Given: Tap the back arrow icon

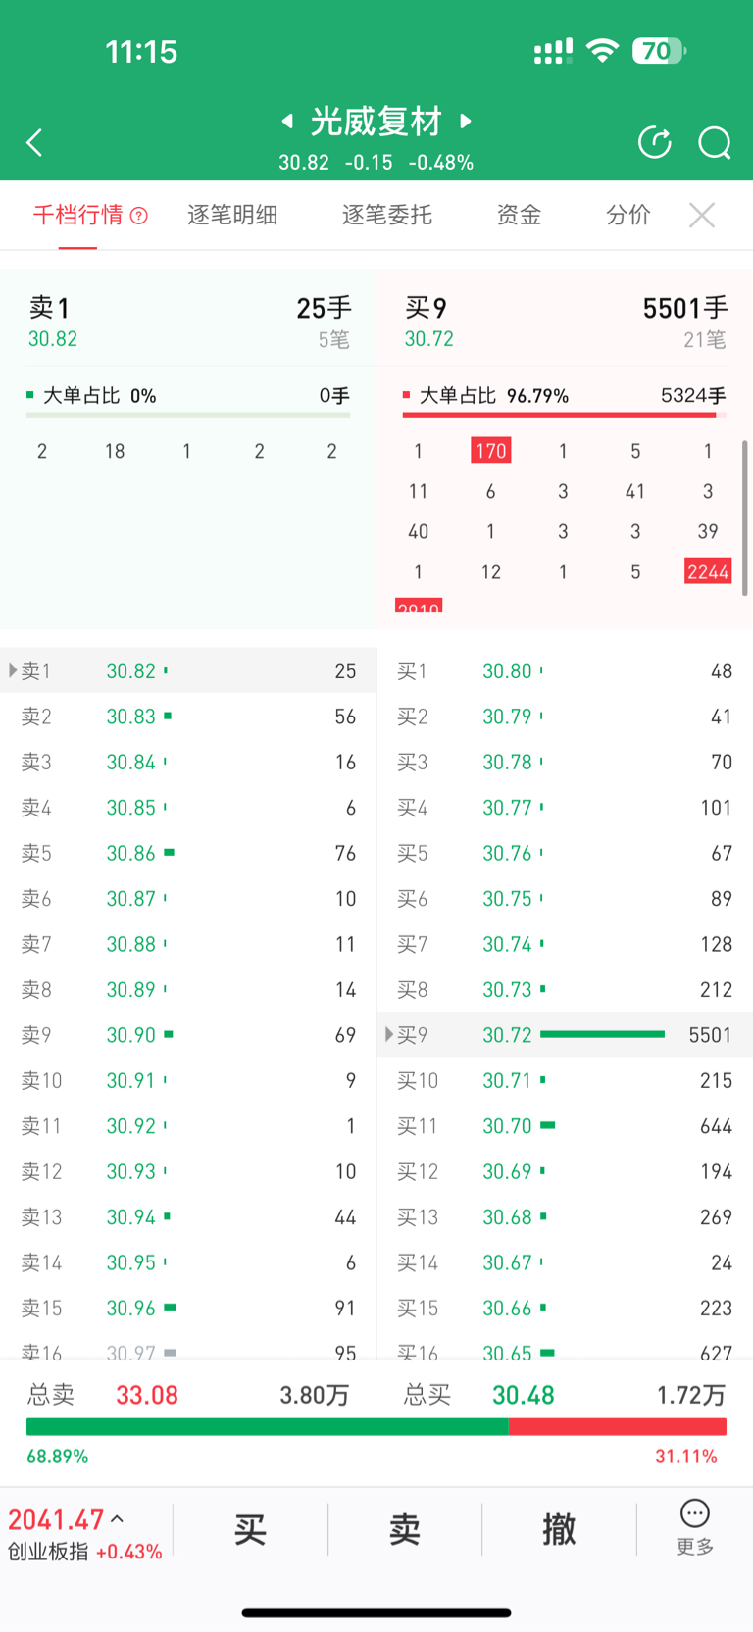Looking at the screenshot, I should point(34,143).
